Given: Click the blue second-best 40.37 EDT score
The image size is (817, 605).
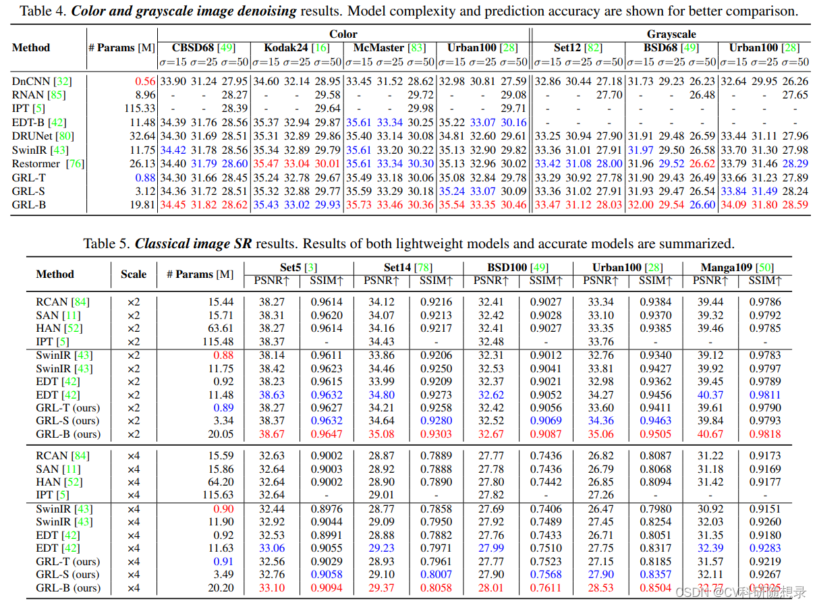Looking at the screenshot, I should [710, 395].
